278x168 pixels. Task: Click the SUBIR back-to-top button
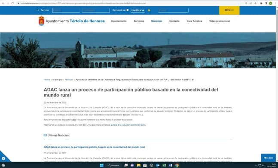pyautogui.click(x=269, y=158)
